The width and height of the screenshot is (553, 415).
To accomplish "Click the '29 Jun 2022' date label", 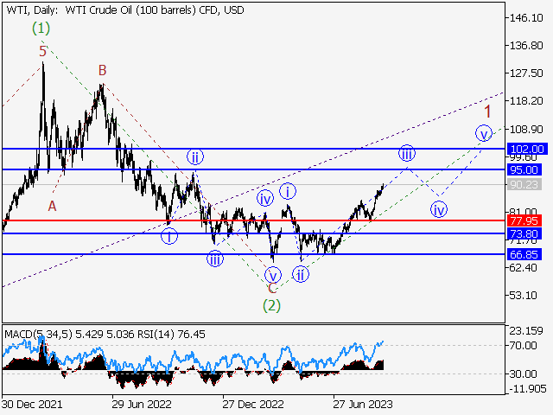I will [142, 404].
